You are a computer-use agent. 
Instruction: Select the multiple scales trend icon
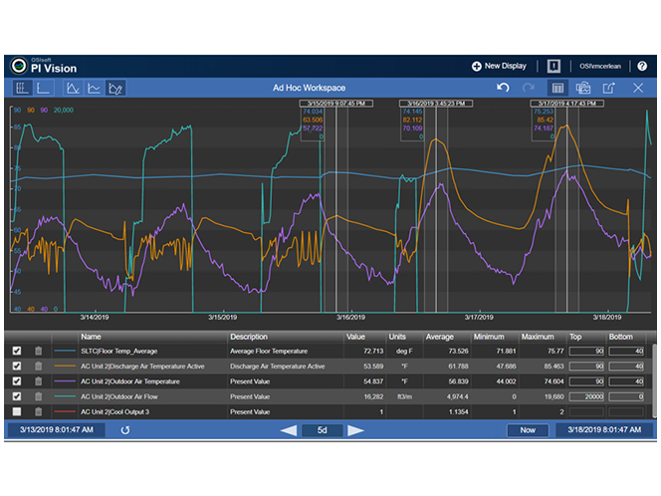click(22, 89)
